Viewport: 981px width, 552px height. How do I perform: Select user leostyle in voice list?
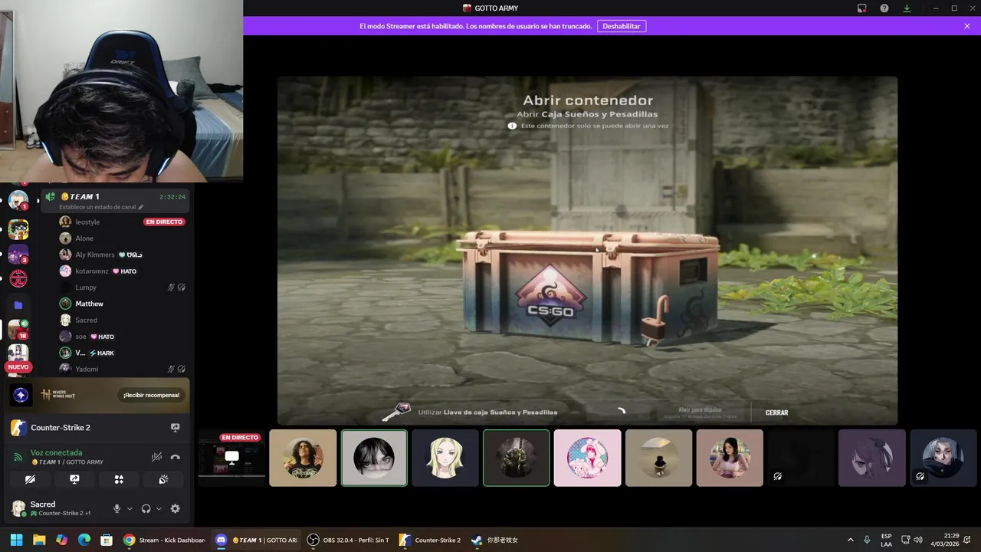pyautogui.click(x=87, y=222)
